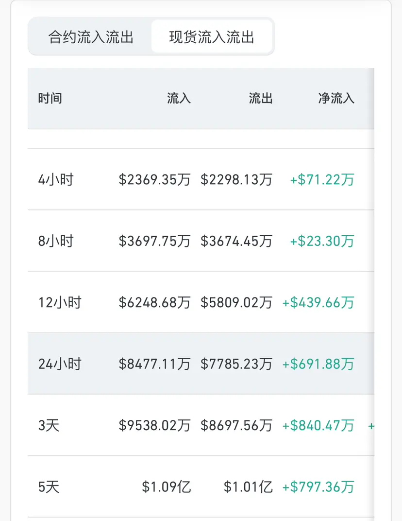Click 8小时 net inflow +$23.30万

[x=322, y=241]
